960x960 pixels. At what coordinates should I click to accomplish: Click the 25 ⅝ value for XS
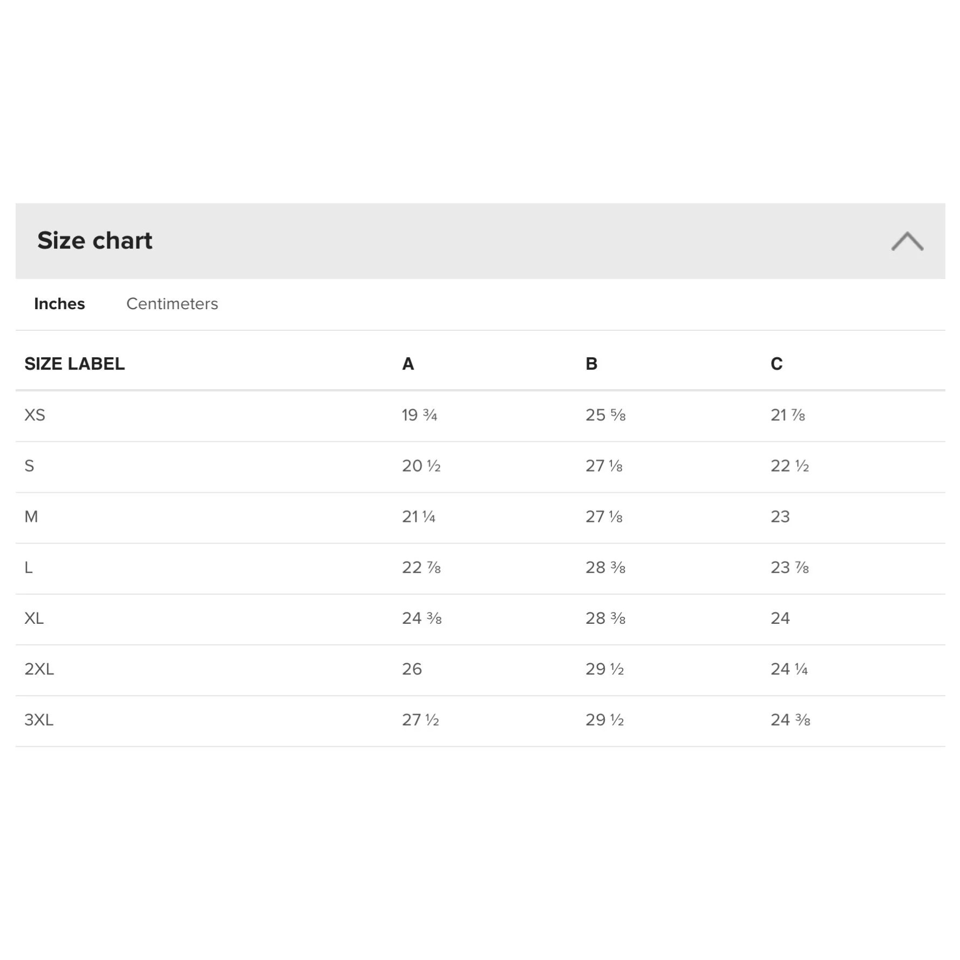point(605,415)
